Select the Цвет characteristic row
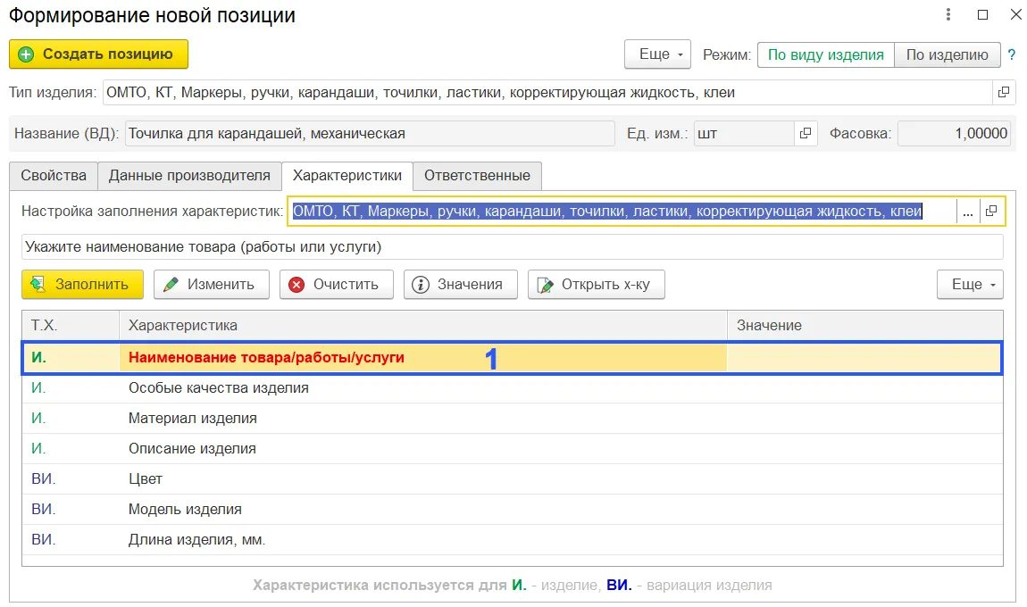1027x607 pixels. pos(513,478)
